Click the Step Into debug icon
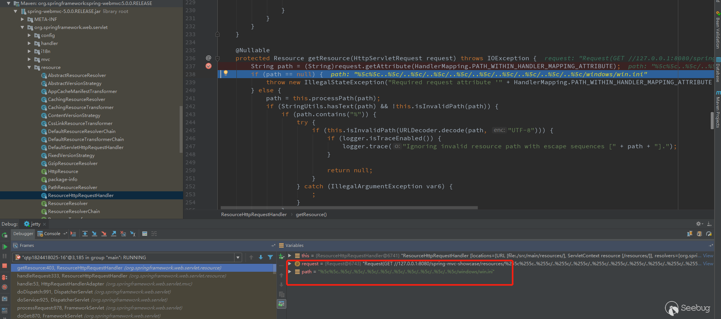The image size is (721, 319). pos(95,234)
